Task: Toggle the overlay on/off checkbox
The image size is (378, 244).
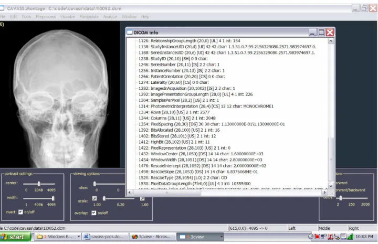Action: point(94,213)
